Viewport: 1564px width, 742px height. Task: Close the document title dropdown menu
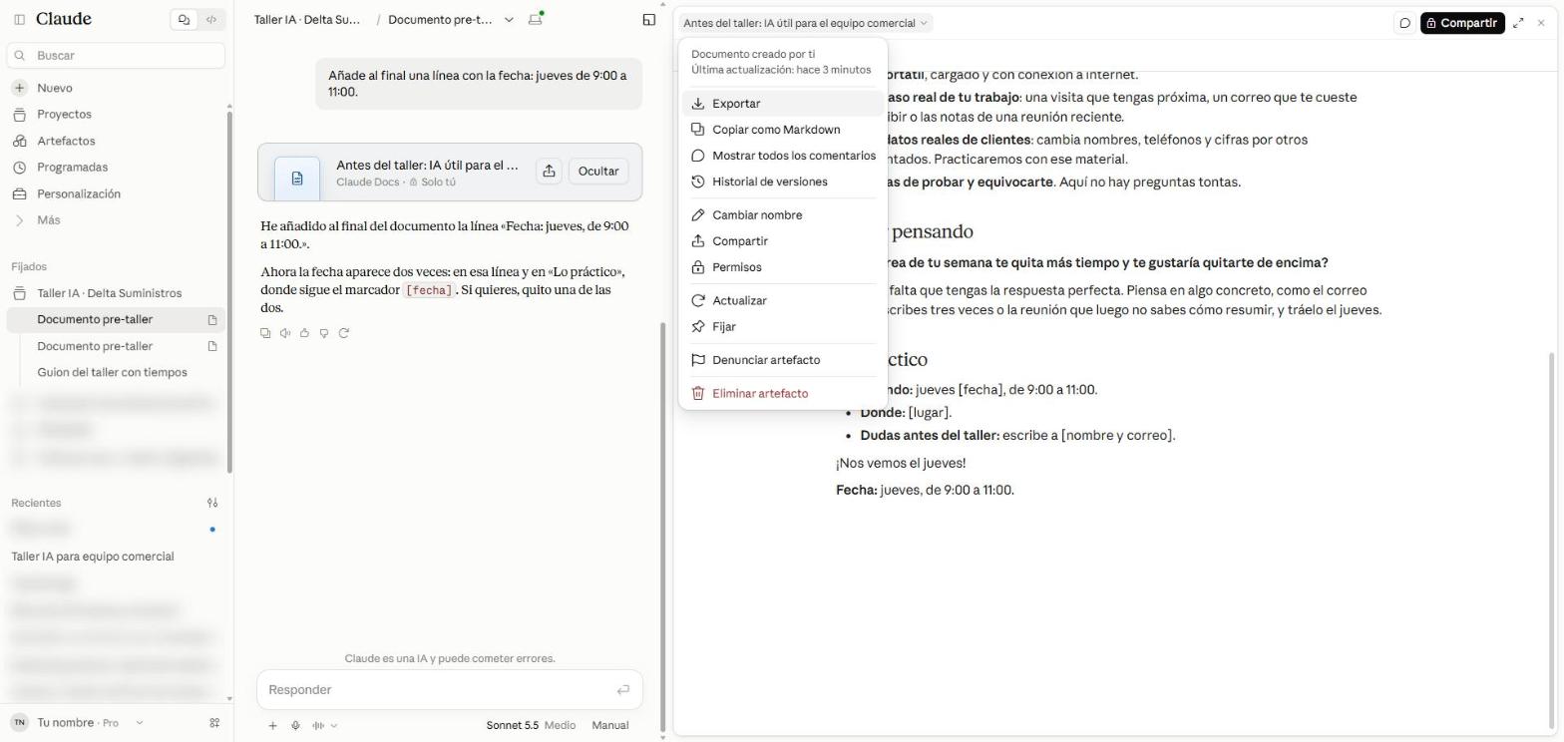point(805,23)
